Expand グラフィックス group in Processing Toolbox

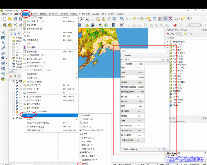pos(168,44)
